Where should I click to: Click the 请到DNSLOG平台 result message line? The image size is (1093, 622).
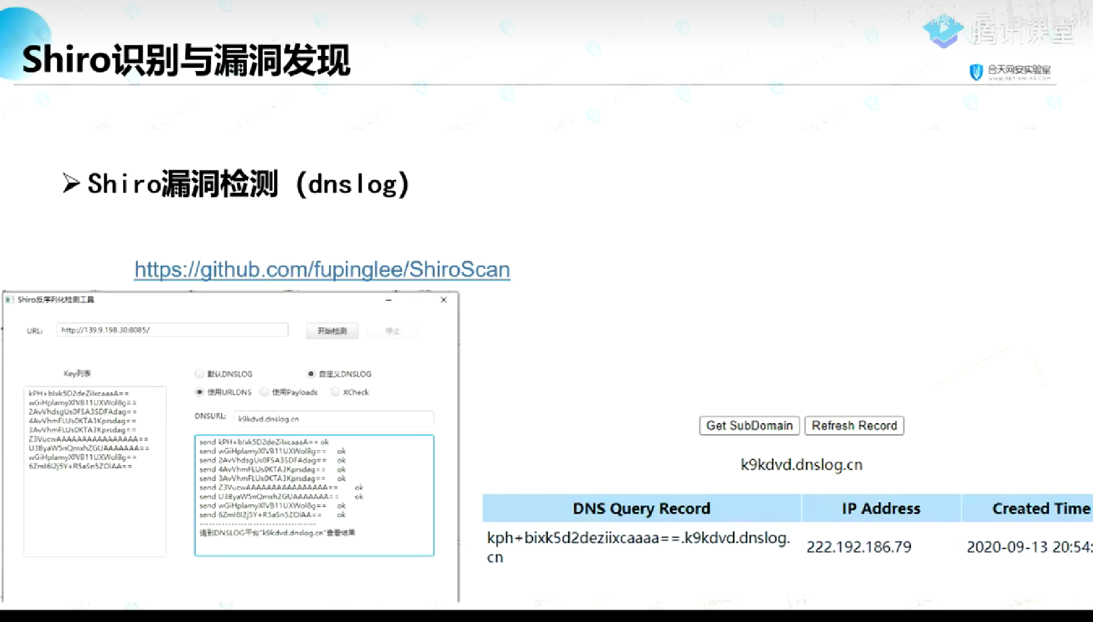pyautogui.click(x=277, y=533)
